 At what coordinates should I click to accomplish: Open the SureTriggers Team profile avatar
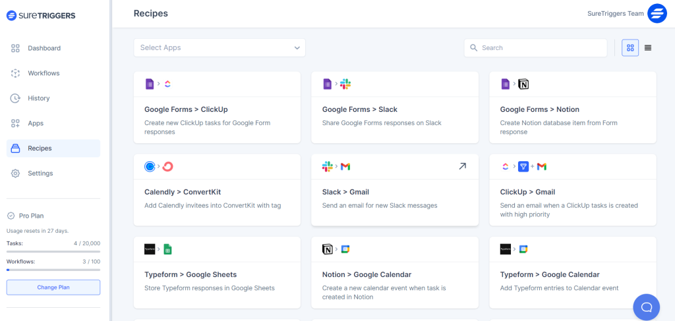657,13
